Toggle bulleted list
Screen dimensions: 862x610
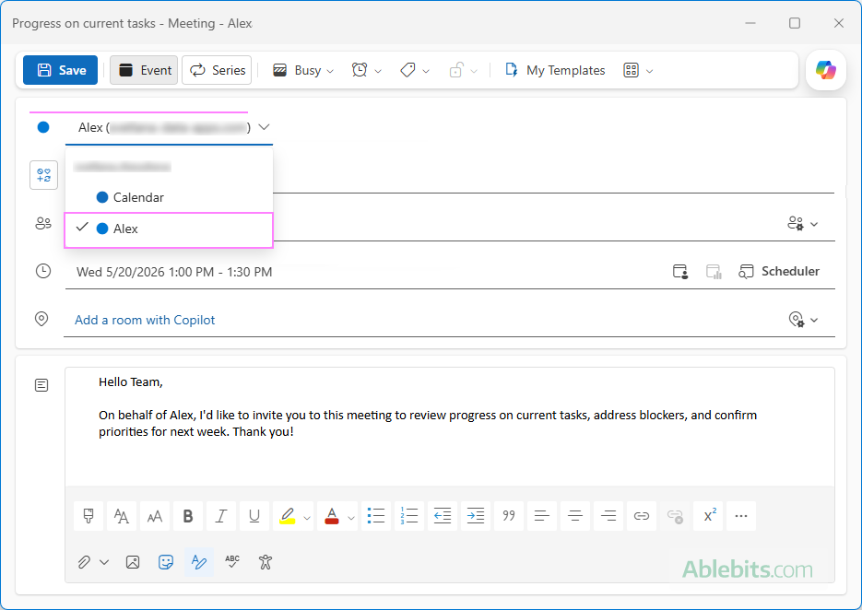[x=376, y=515]
